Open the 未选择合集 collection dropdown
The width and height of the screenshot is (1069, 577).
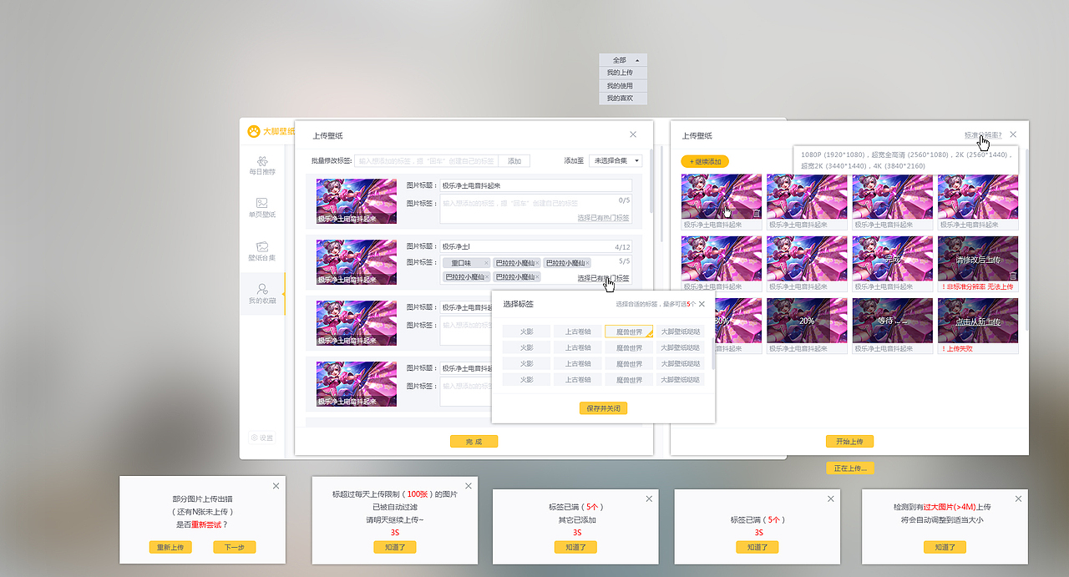[x=616, y=159]
